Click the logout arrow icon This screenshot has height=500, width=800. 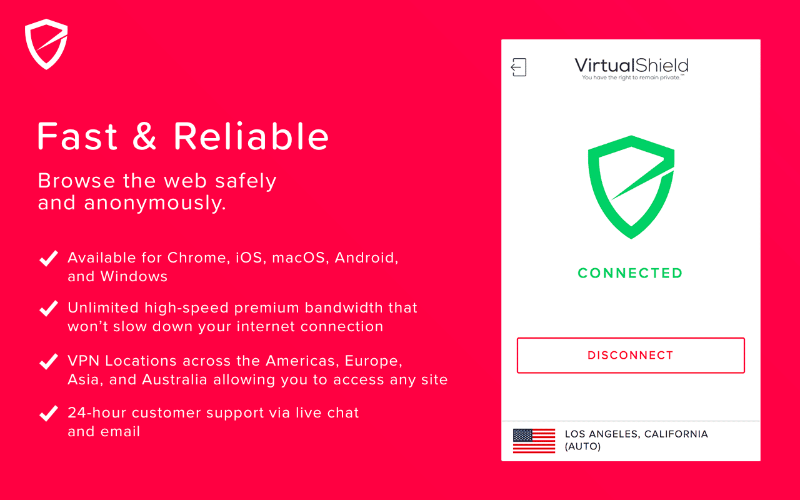[x=518, y=67]
